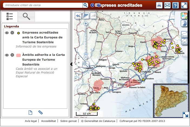Toggle visibility of Àmbits adherits layer
This screenshot has width=190, height=127.
point(7,55)
